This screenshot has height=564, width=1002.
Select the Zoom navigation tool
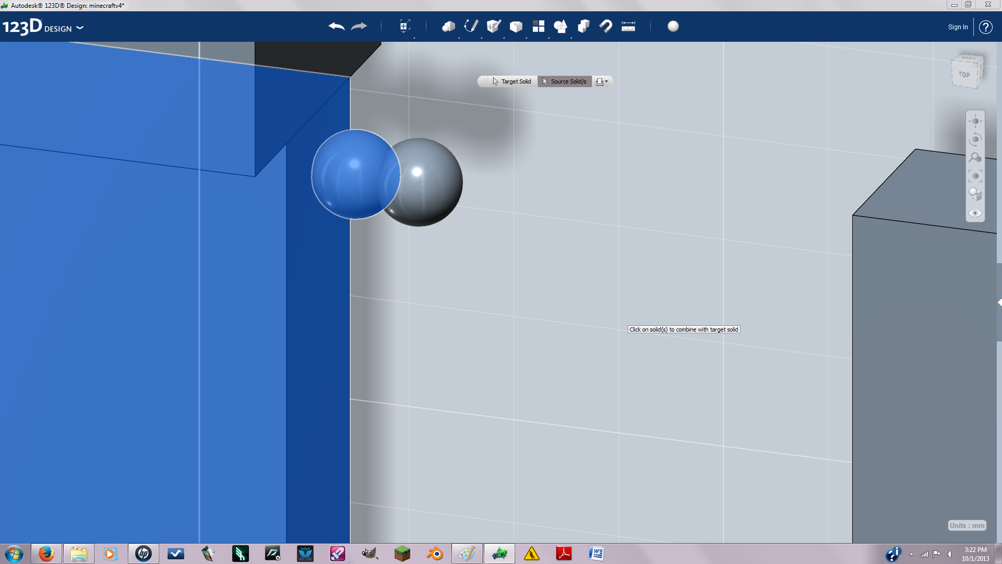coord(975,158)
